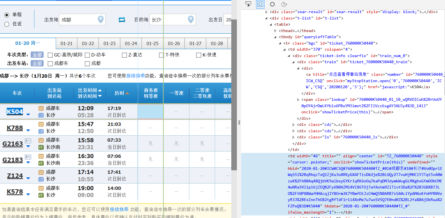
Task: Expand K504 train details arrow
Action: coord(28,114)
